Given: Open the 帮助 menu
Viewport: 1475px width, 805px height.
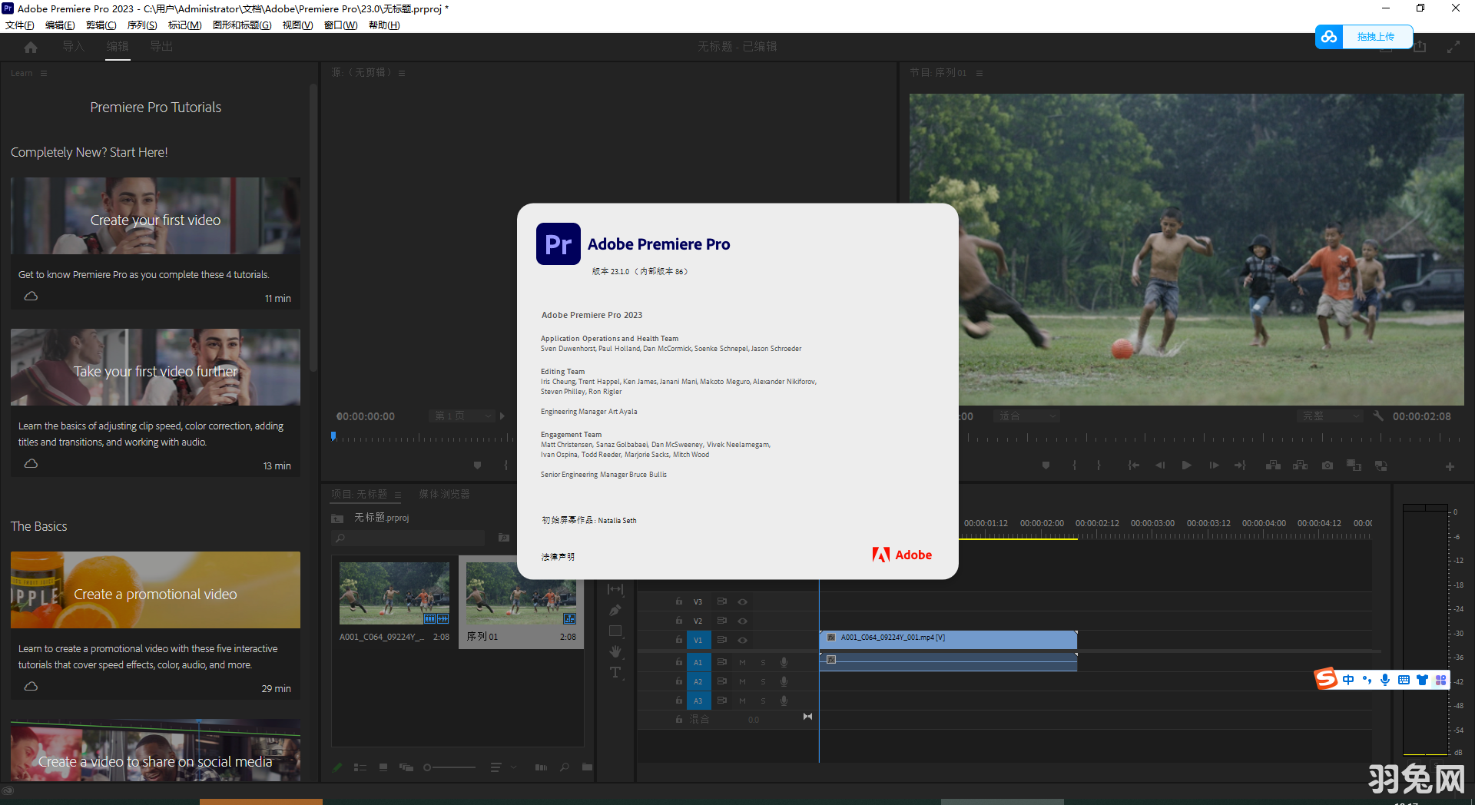Looking at the screenshot, I should coord(383,25).
